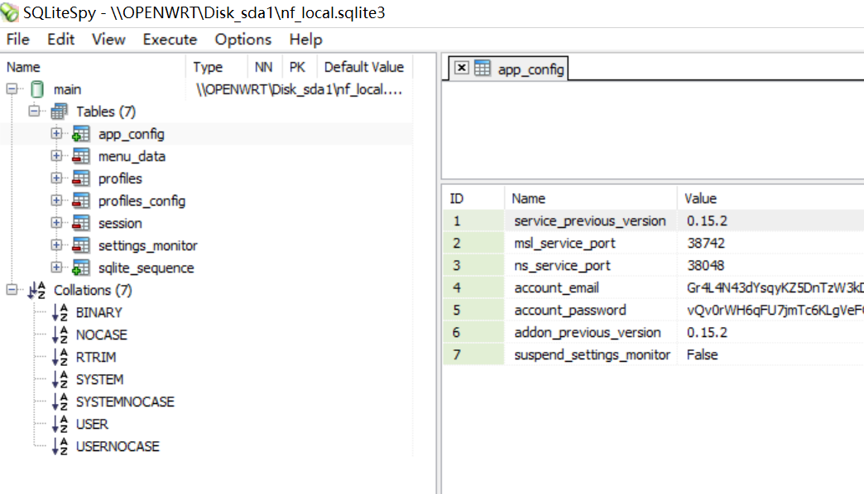864x494 pixels.
Task: Click the value 38742
Action: [706, 243]
